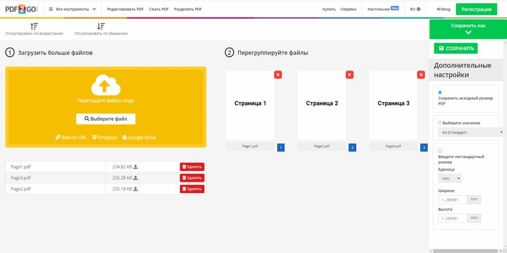Screen dimensions: 507x253
Task: Click the blue number 3 badge
Action: pyautogui.click(x=424, y=148)
